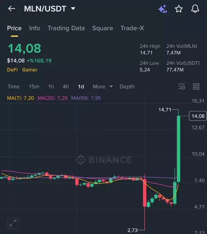Viewport: 207px width, 234px height.
Task: Tap the DeFi category tag
Action: click(12, 70)
